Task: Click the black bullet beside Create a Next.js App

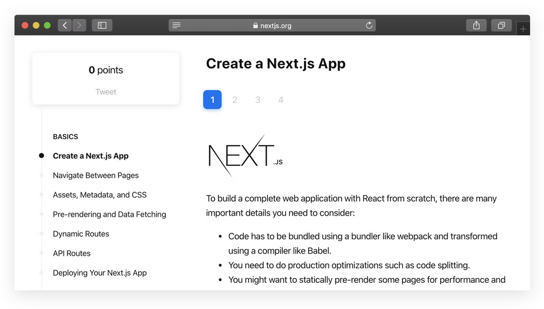Action: (x=42, y=156)
